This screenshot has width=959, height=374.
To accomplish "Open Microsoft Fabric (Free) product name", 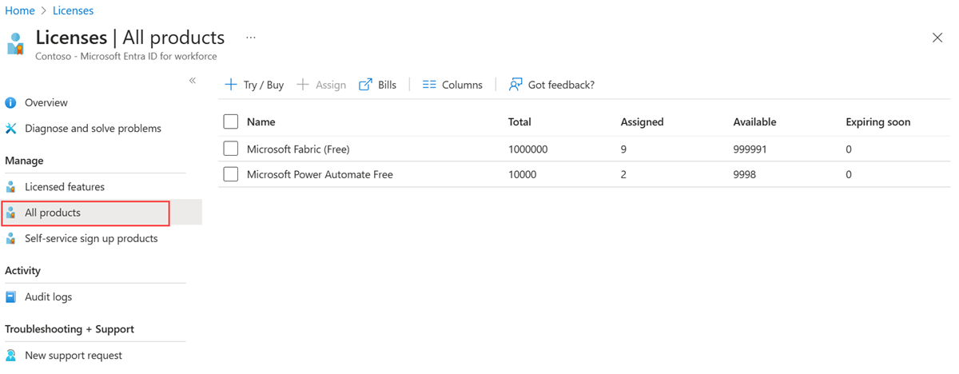I will point(298,149).
